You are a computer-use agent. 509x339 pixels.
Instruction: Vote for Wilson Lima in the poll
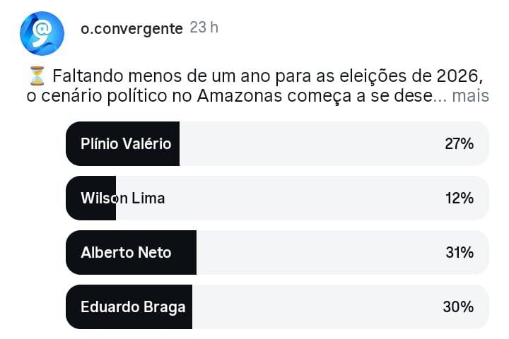click(x=122, y=198)
